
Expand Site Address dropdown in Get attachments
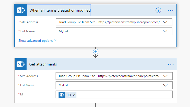coord(165,76)
